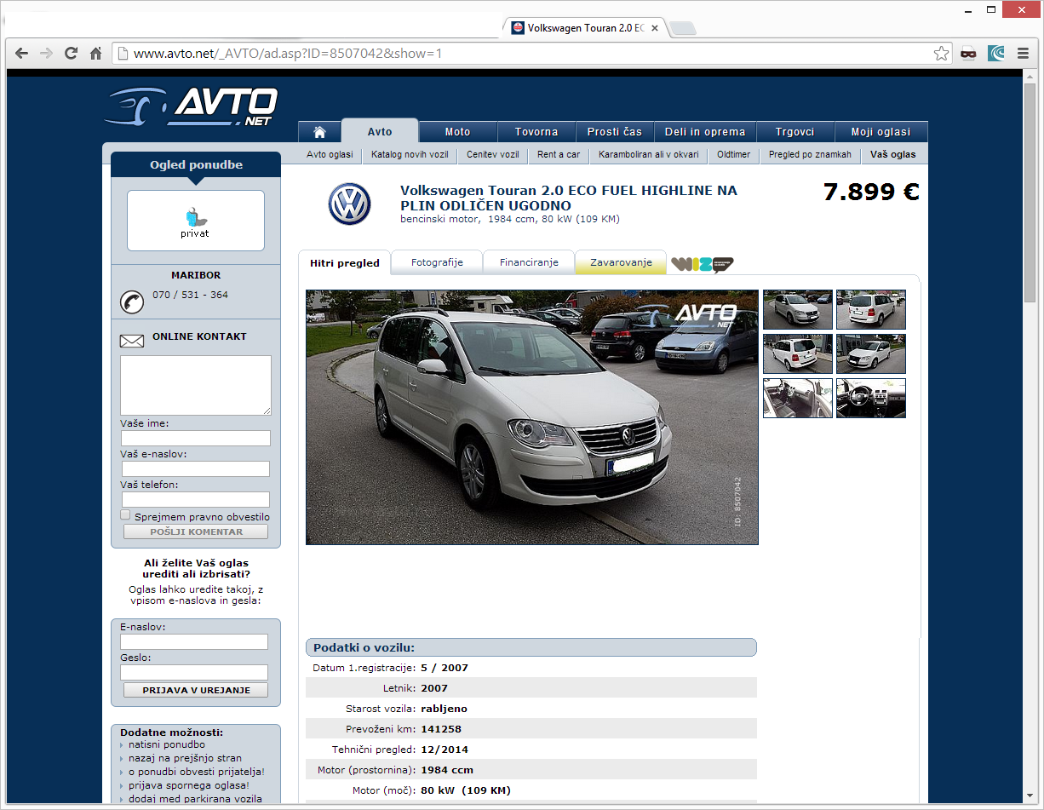Screen dimensions: 1044x810
Task: Open the Moji oglasi navigation tab
Action: pyautogui.click(x=881, y=132)
